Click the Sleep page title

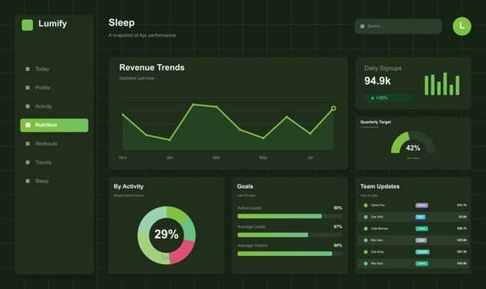(122, 22)
